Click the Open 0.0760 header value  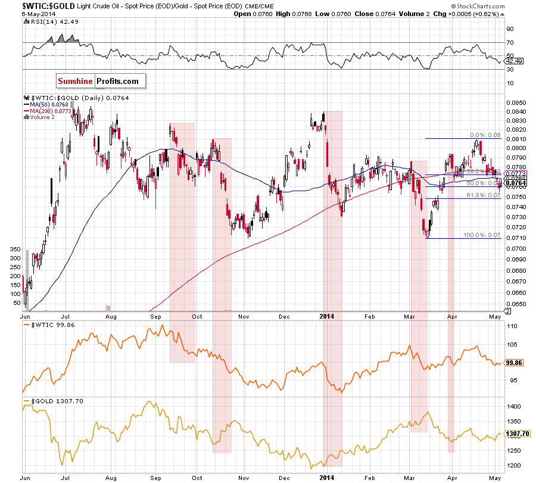(x=253, y=14)
